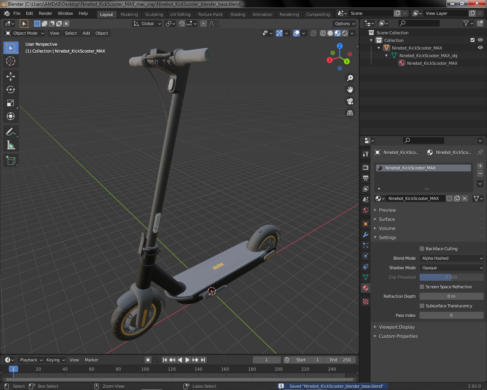Select the Transform tool

11,116
